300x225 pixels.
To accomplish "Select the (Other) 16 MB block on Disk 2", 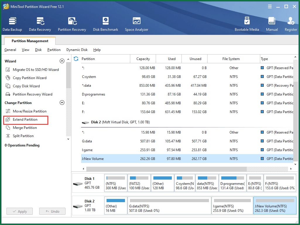I will [x=116, y=205].
